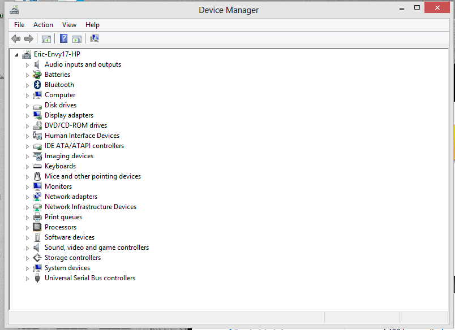Open Help via the blue question mark icon

63,38
